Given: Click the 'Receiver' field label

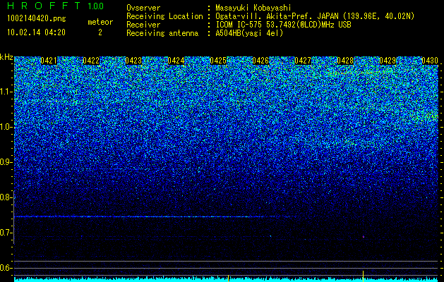Looking at the screenshot, I should (x=143, y=25).
